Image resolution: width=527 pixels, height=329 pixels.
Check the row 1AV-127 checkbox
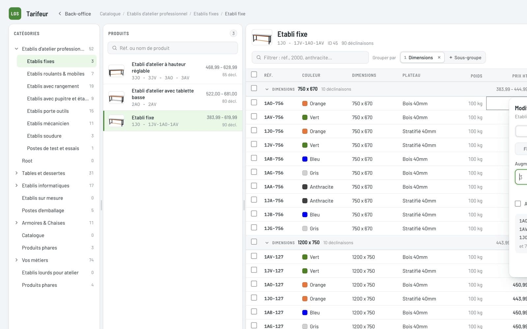(x=254, y=256)
